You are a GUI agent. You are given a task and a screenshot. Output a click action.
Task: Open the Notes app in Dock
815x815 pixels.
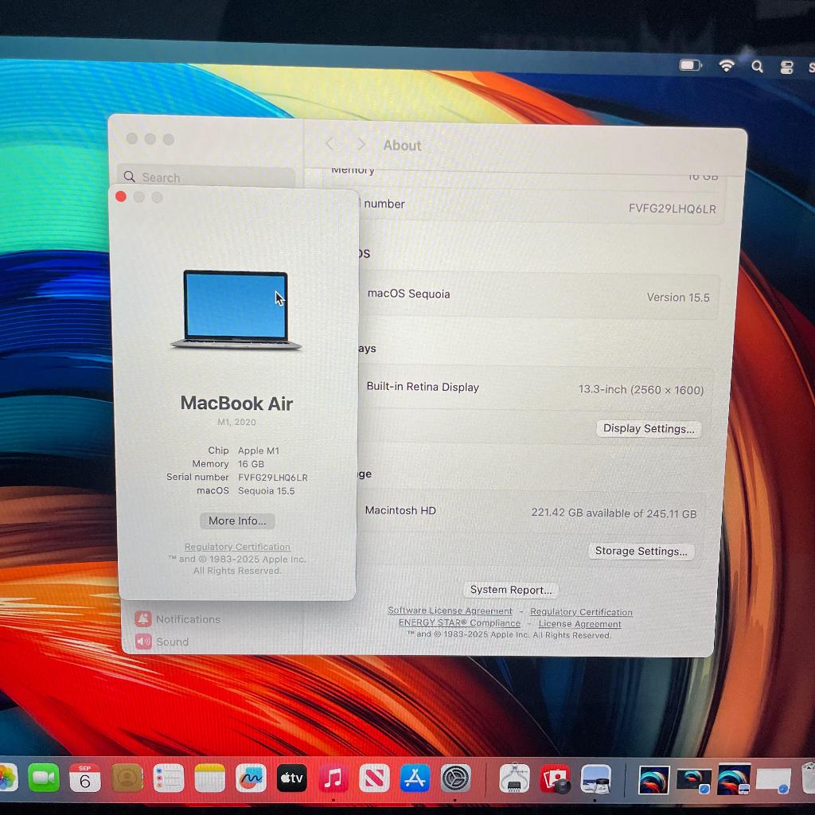click(210, 778)
